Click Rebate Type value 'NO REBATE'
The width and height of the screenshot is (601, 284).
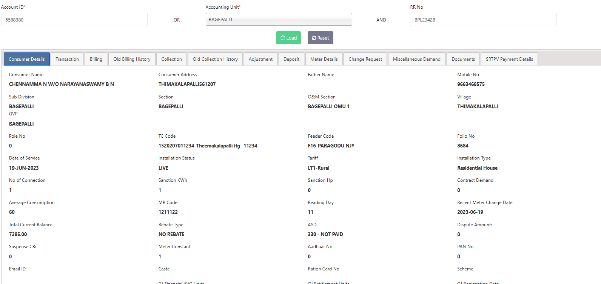pyautogui.click(x=171, y=234)
